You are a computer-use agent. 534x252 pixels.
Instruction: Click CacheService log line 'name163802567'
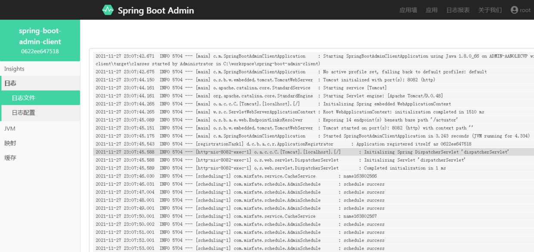(314, 216)
